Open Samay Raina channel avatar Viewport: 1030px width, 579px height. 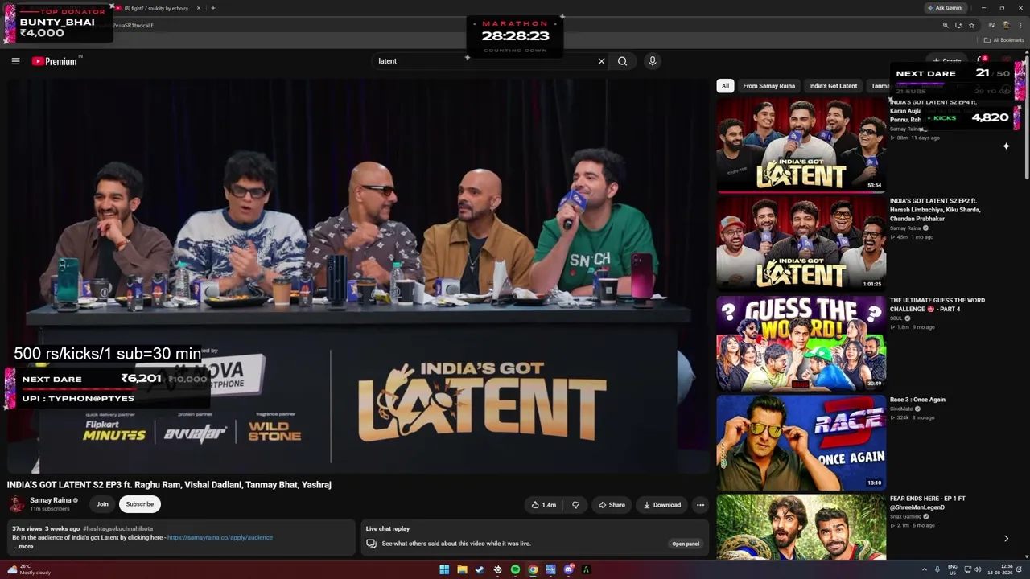click(16, 504)
